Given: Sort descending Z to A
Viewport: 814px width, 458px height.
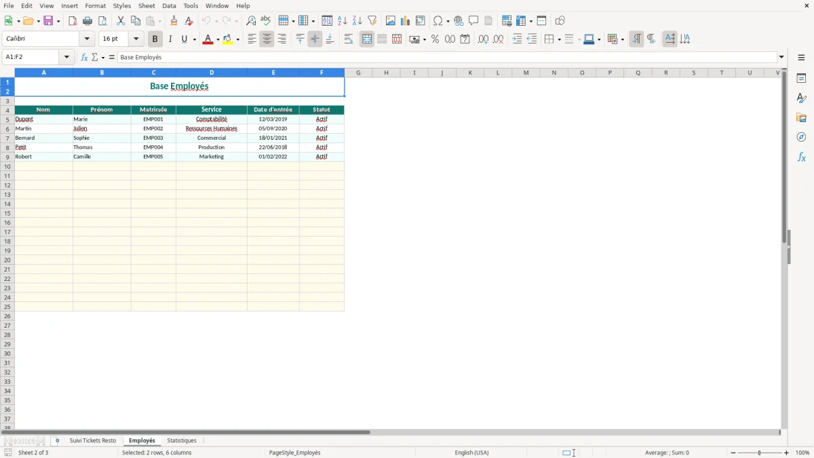Looking at the screenshot, I should click(x=357, y=21).
